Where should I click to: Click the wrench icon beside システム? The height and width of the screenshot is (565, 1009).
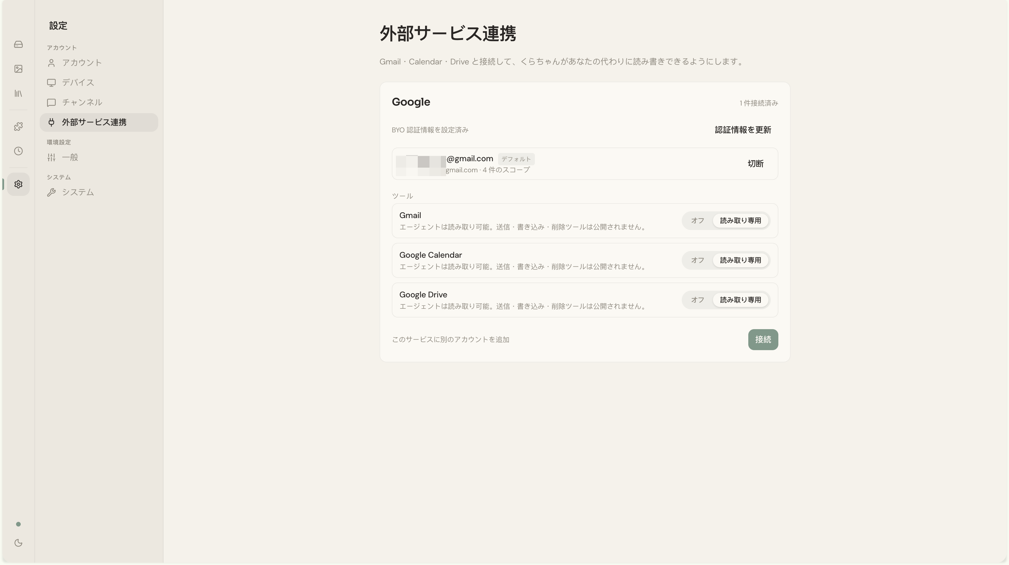click(51, 192)
